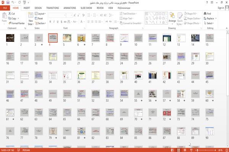Expand the Copy dropdown arrow
229x152 pixels.
point(18,19)
